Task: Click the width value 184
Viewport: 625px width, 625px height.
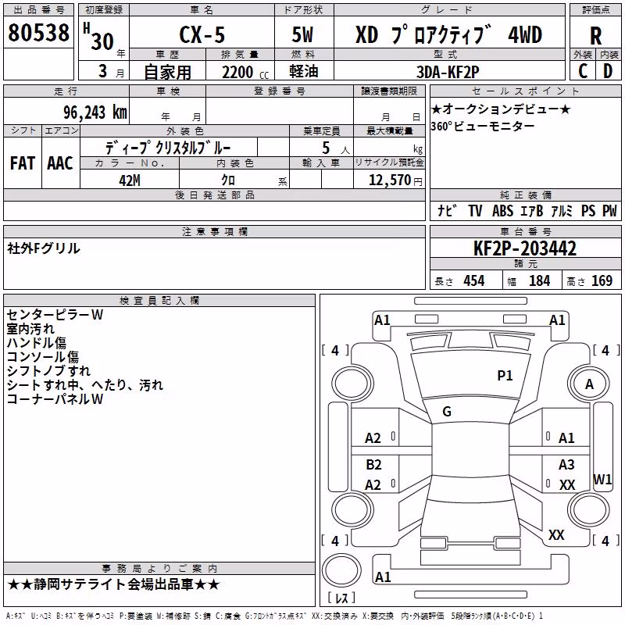Action: (539, 280)
